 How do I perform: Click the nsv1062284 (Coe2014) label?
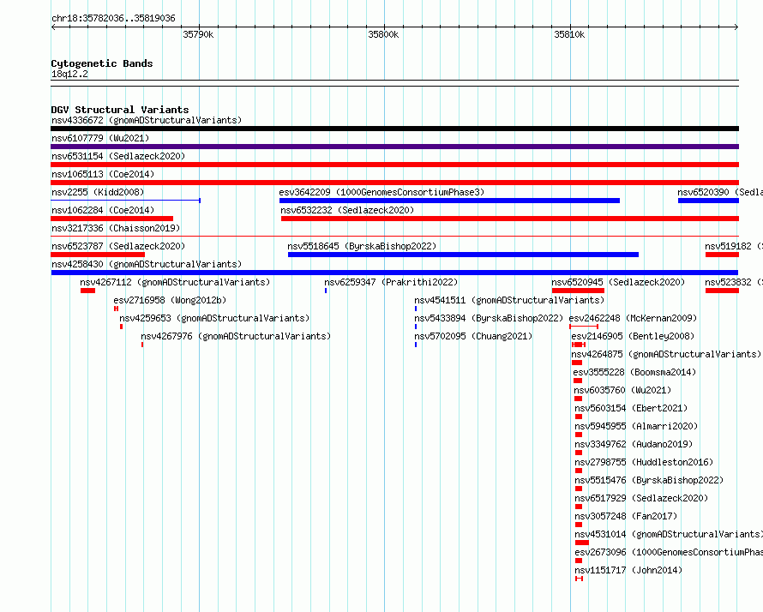(x=103, y=210)
